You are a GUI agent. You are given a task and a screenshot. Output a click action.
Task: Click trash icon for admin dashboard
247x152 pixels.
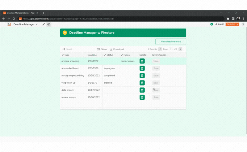coord(142,68)
